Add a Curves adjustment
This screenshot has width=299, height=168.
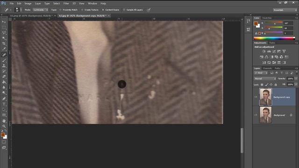pos(274,51)
